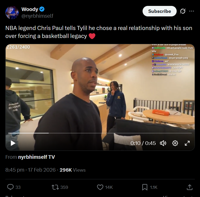Click the 296K Views count
200x197 pixels.
point(73,170)
